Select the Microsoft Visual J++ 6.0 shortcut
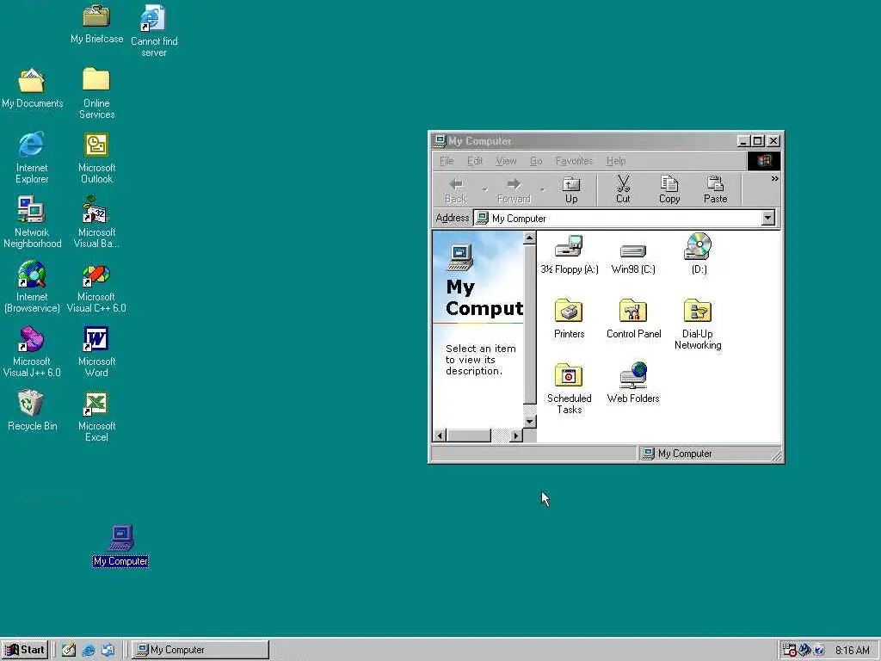Viewport: 881px width, 661px height. (32, 351)
